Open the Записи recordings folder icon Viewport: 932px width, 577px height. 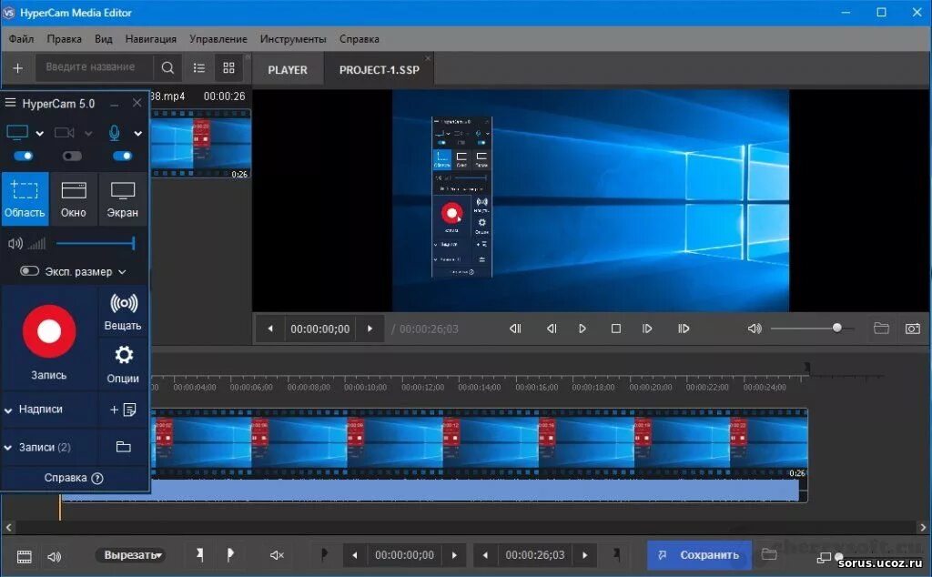click(x=123, y=446)
